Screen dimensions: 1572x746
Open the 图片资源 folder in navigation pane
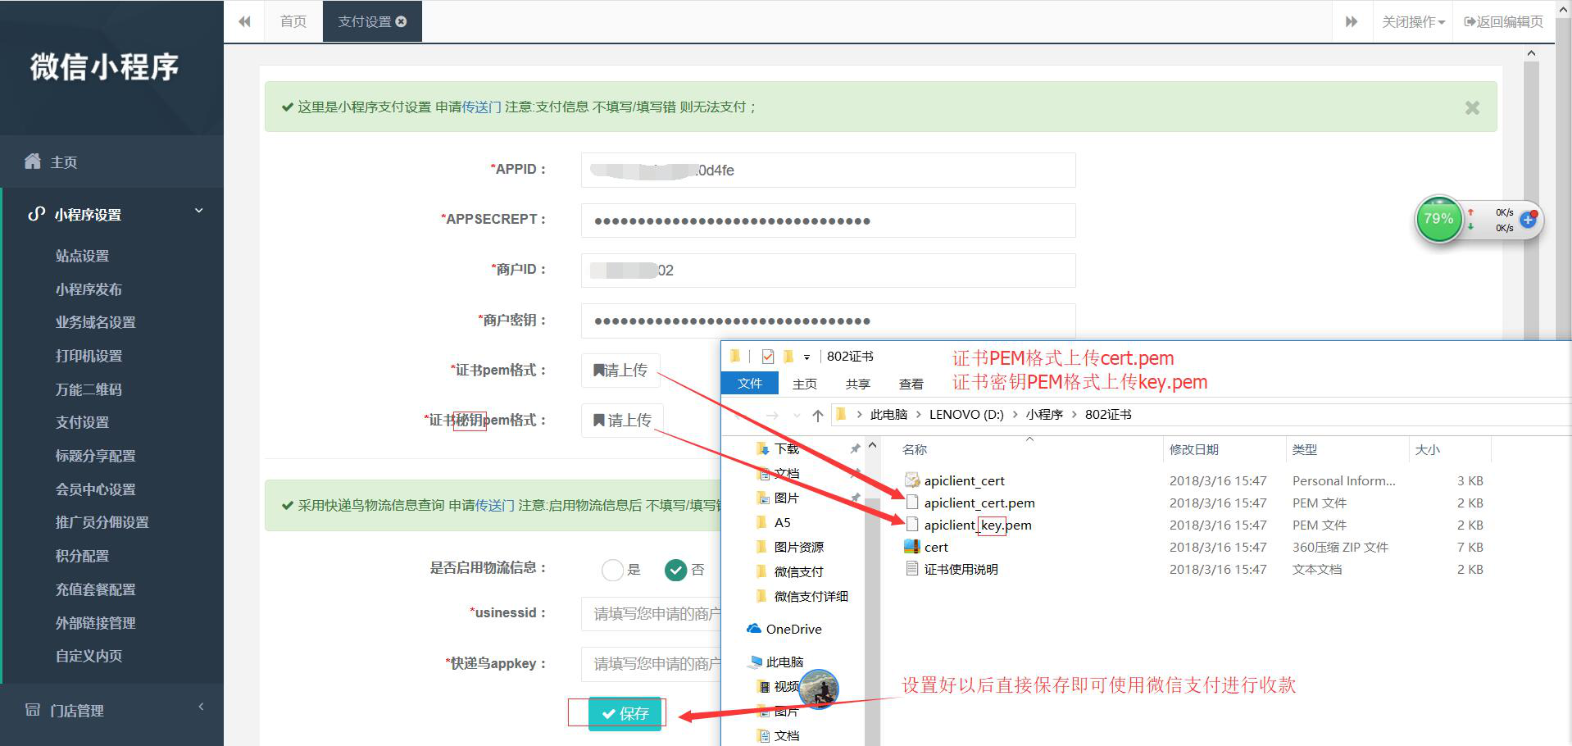[790, 547]
